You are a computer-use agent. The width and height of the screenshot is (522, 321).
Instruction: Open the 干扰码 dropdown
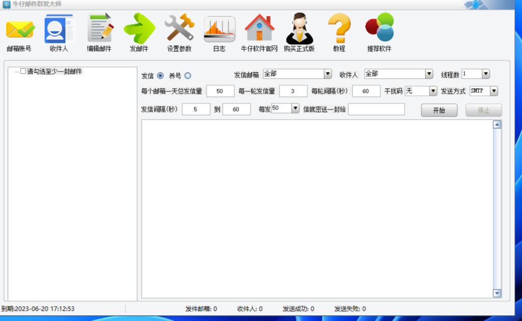tap(433, 91)
